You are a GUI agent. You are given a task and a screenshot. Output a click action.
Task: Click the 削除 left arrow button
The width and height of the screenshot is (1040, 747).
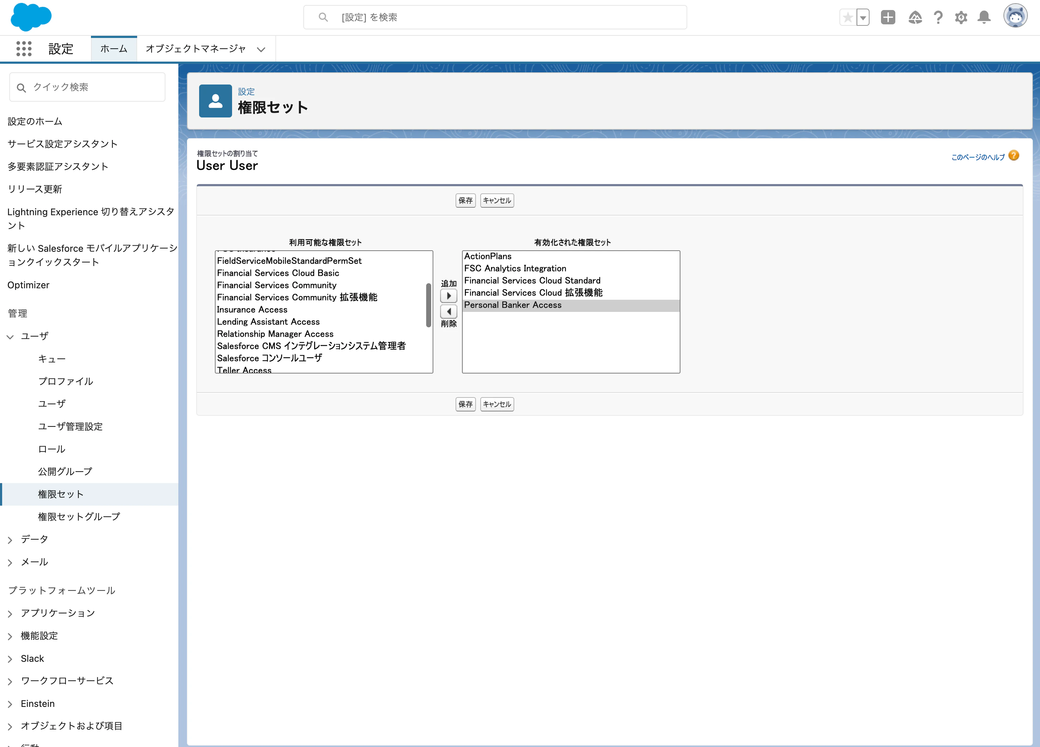pos(448,312)
